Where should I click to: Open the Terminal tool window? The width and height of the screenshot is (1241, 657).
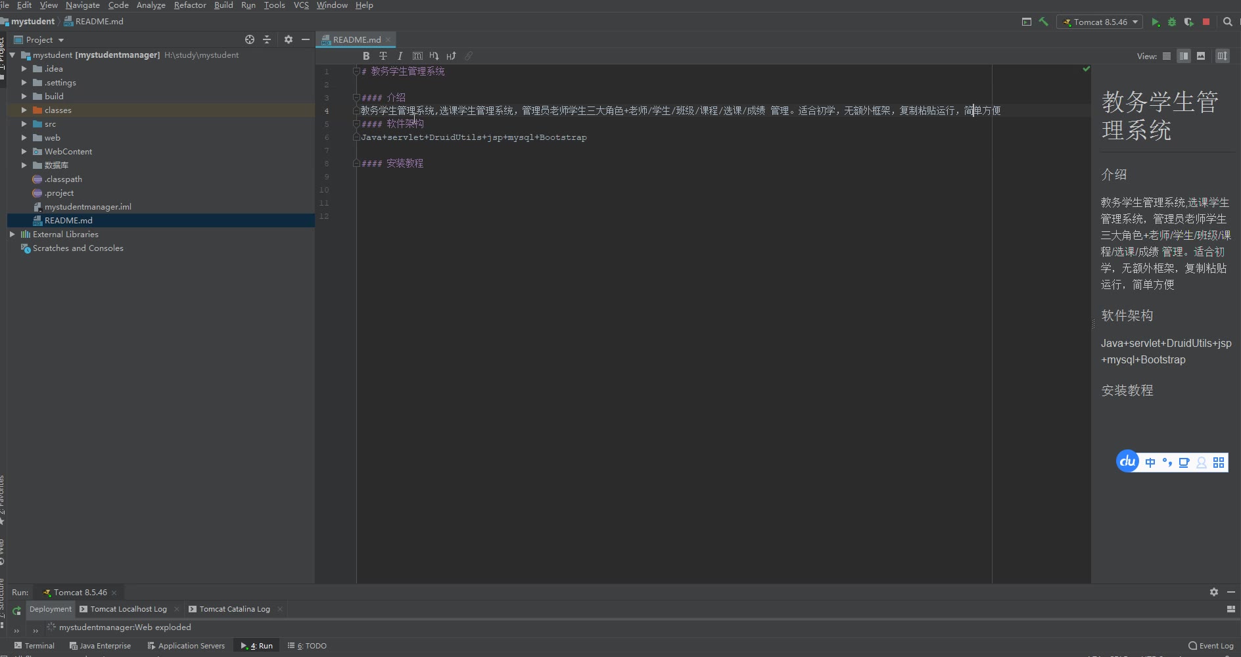pyautogui.click(x=34, y=646)
